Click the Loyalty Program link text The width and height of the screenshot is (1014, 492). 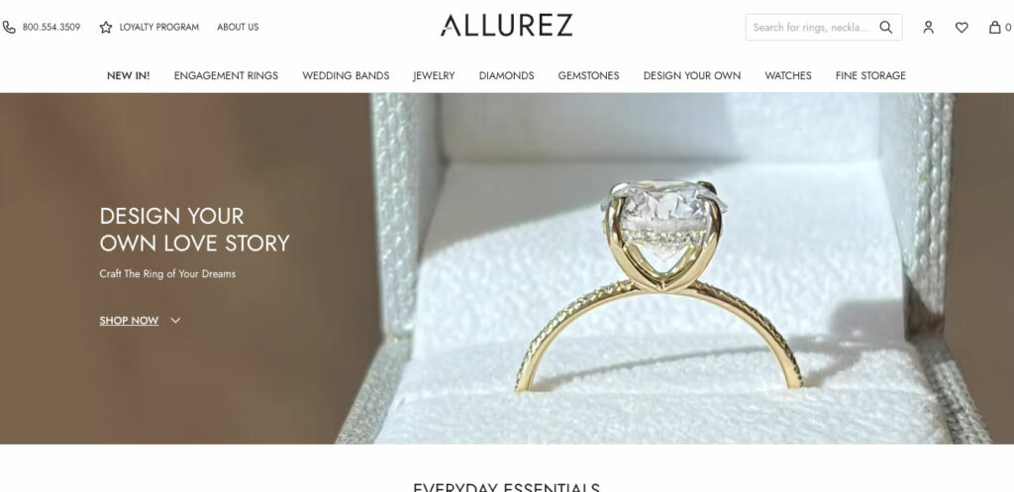(159, 27)
